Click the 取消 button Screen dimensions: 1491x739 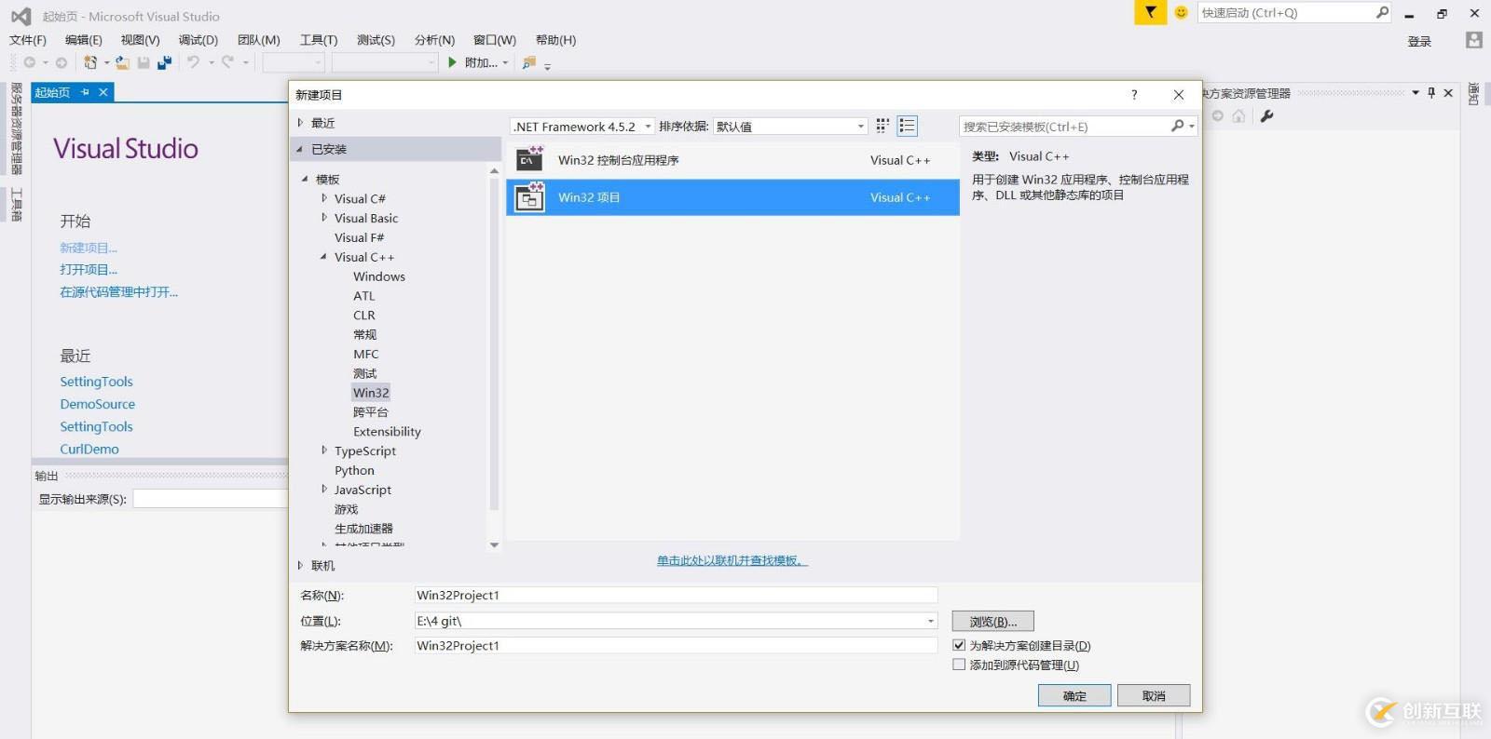pos(1154,695)
